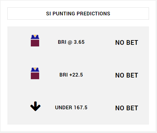Click NO BET next to BRI +22.5
Viewport: 157px width, 133px height.
tap(127, 75)
